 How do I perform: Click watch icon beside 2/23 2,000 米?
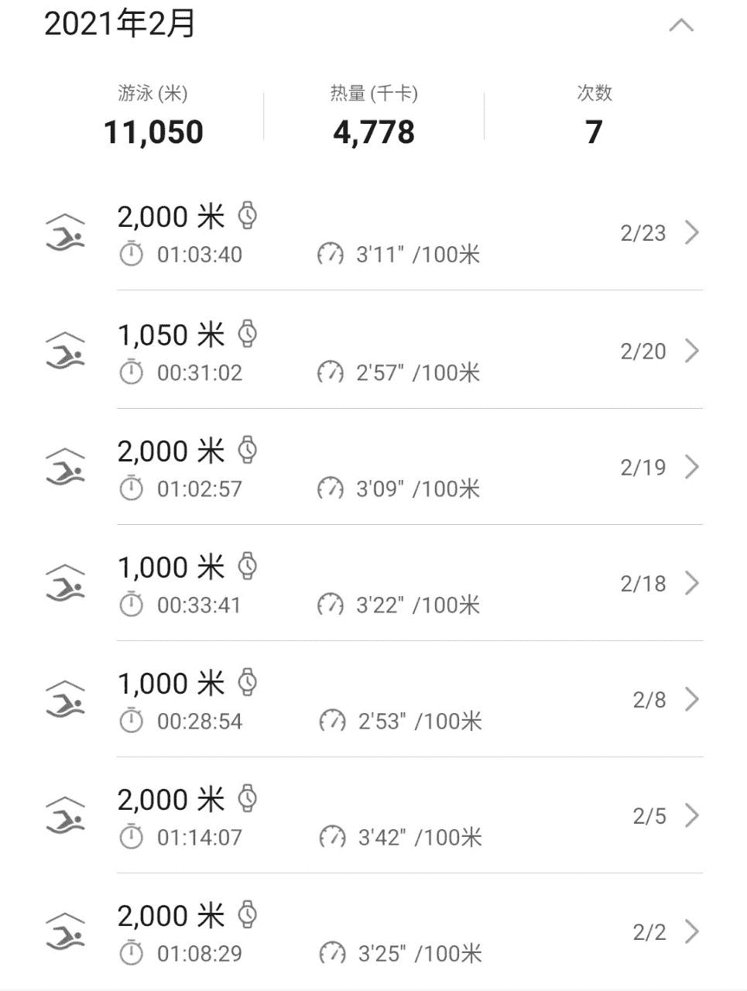(x=247, y=216)
